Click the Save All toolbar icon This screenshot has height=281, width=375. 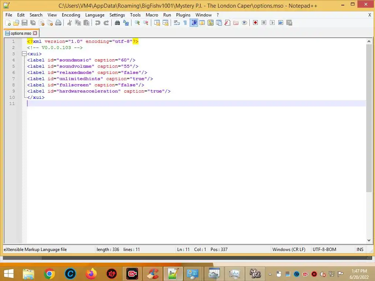[x=33, y=23]
